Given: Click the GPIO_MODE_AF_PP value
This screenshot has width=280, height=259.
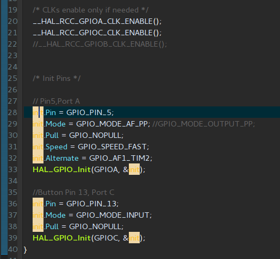Looking at the screenshot, I should 112,124.
